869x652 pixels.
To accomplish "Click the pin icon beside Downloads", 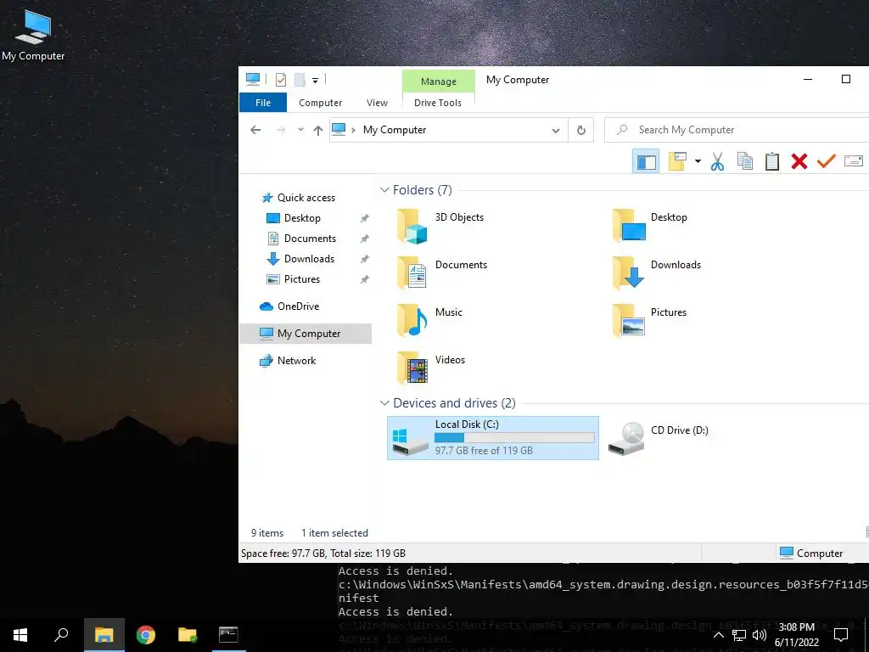I will click(364, 260).
